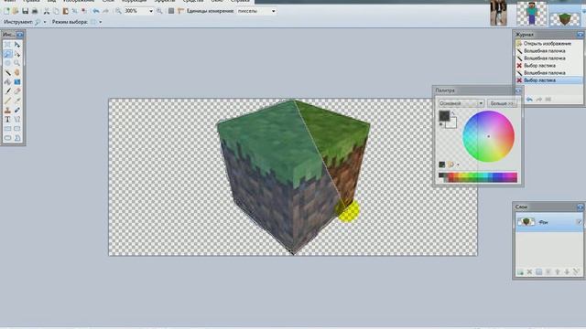Click the Crop to Selection icon
This screenshot has height=329, width=586.
[x=75, y=11]
